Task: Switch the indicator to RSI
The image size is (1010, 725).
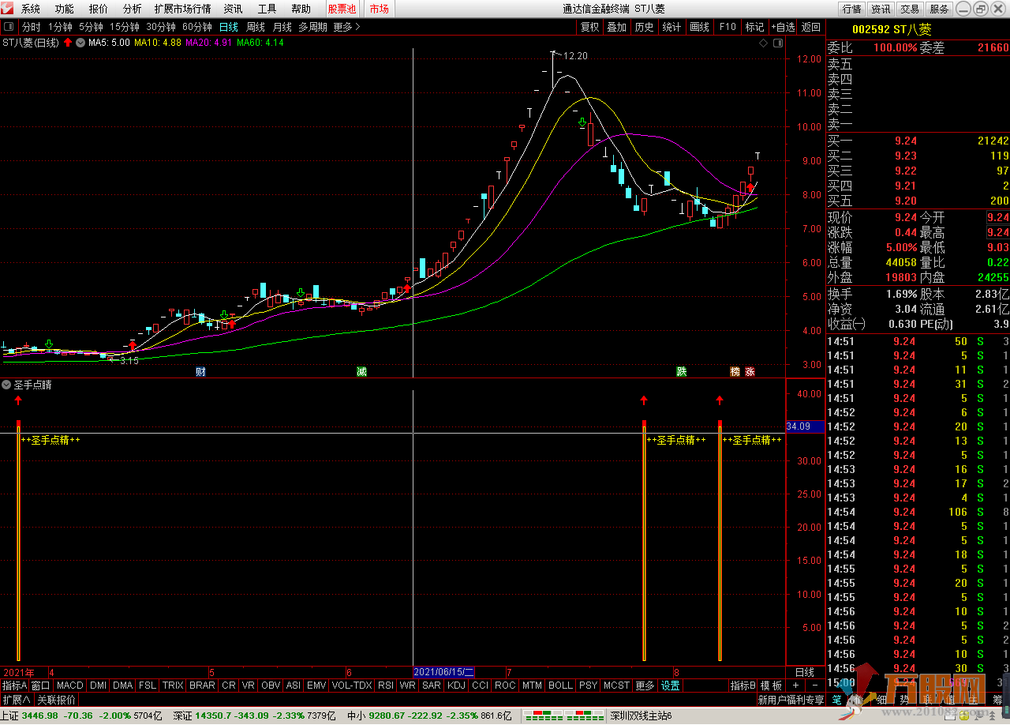Action: tap(386, 686)
